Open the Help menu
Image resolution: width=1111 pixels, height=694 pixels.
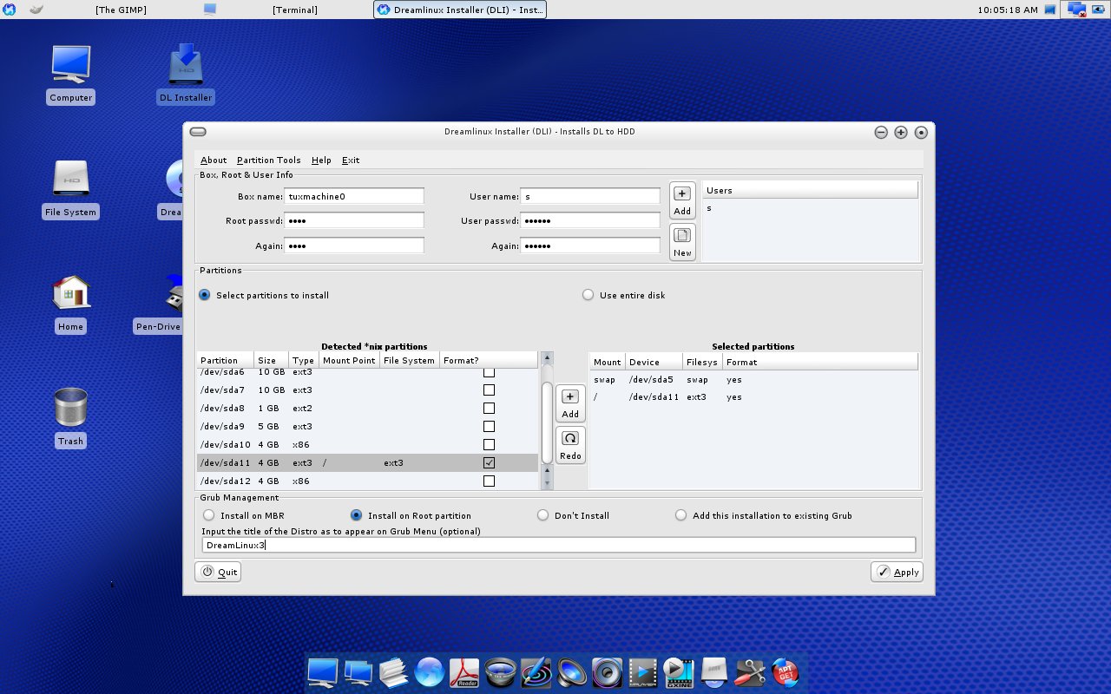[x=321, y=160]
